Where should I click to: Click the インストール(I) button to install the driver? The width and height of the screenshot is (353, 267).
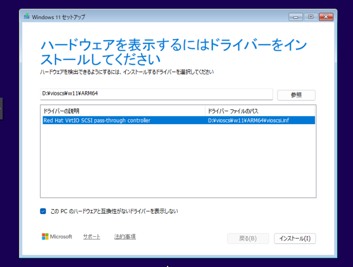[295, 238]
